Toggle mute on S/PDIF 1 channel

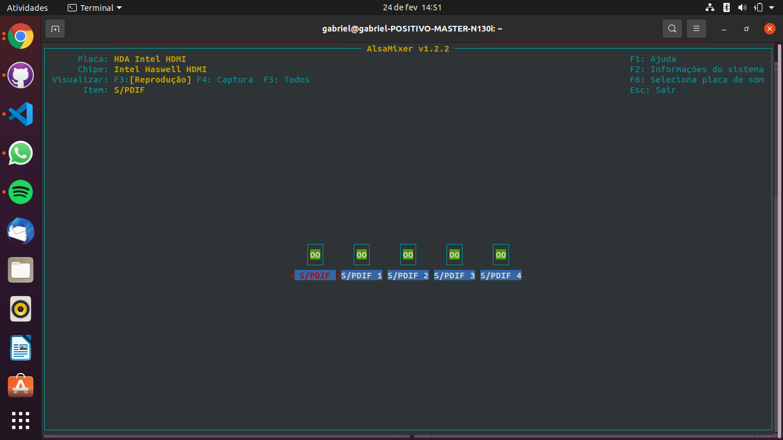361,255
